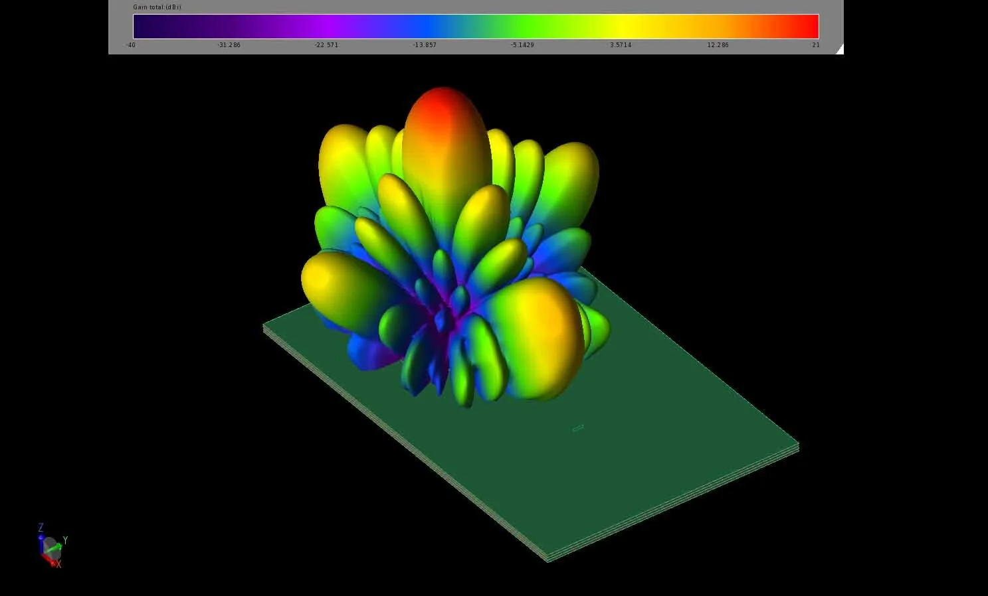This screenshot has width=988, height=596.
Task: Click the legend's corner resize handle
Action: coord(839,49)
